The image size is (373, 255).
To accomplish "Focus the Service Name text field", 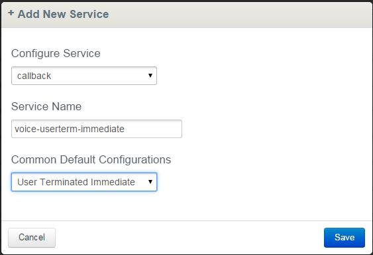I will (97, 129).
